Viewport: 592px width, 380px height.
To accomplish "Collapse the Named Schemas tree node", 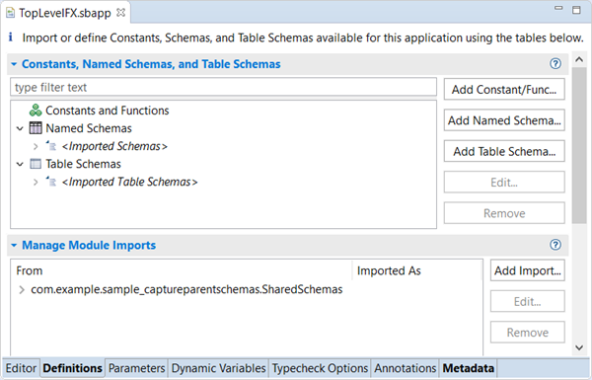I will tap(20, 128).
